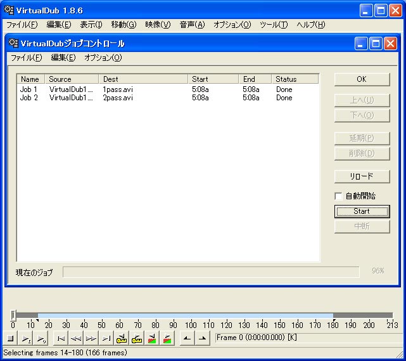The width and height of the screenshot is (406, 361).
Task: Close the Job Control window
Action: tap(390, 43)
